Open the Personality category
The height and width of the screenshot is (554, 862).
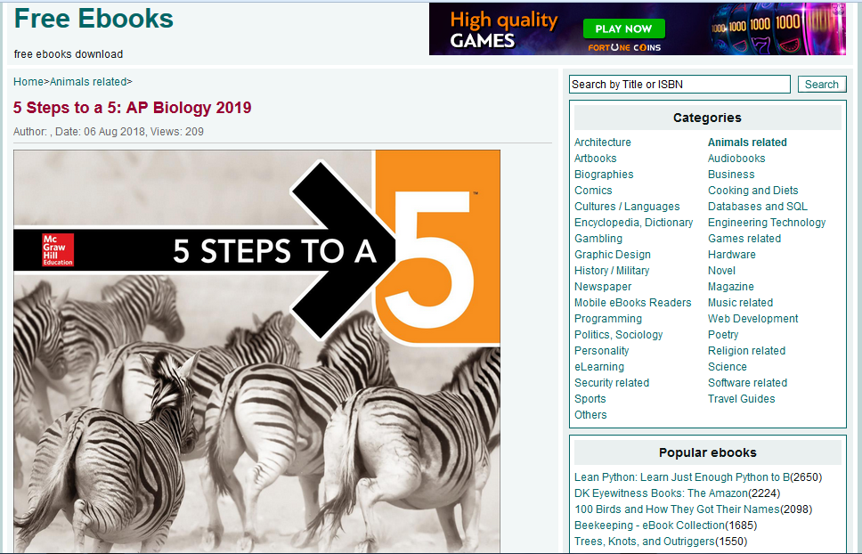click(601, 350)
